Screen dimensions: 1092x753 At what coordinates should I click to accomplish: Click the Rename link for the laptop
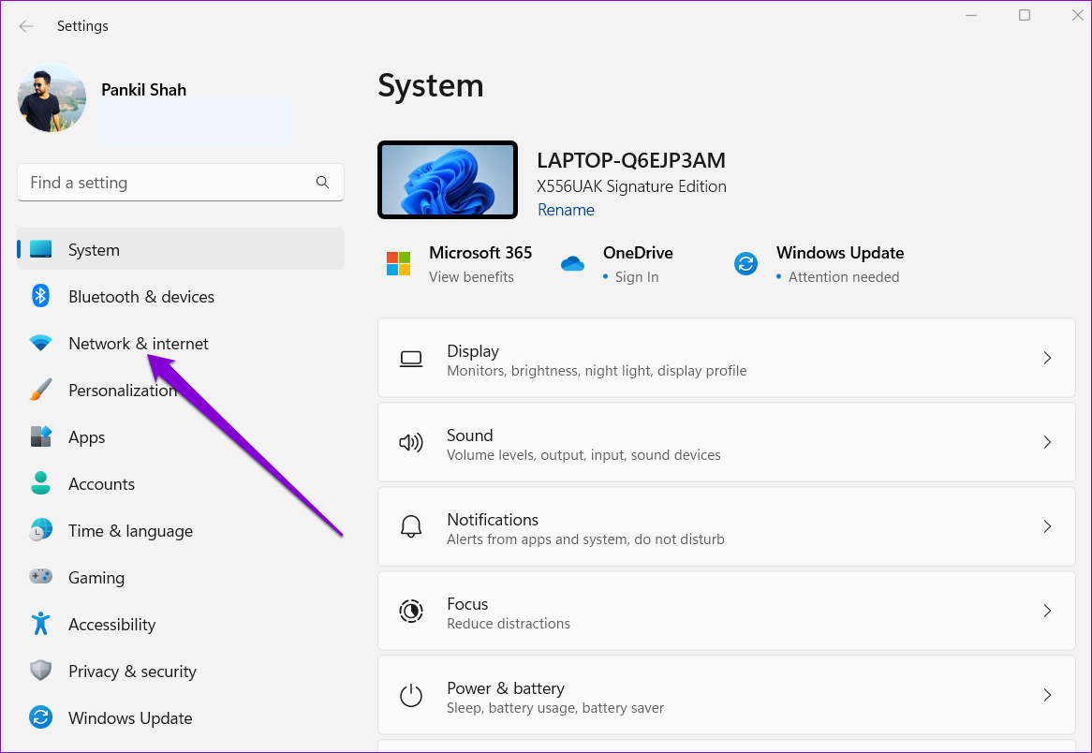click(x=566, y=210)
